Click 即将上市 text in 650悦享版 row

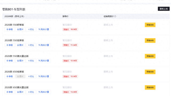108,72
